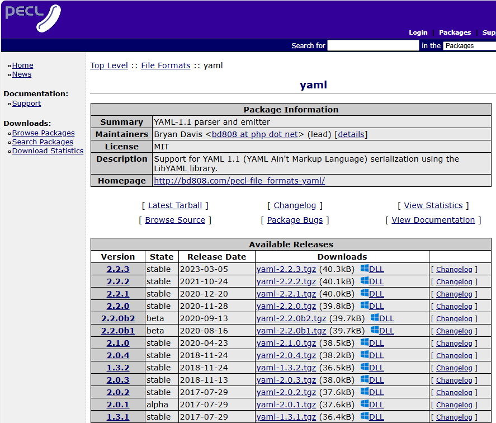Viewport: 496px width, 423px height.
Task: Open Search Packages in the sidebar
Action: coord(42,142)
